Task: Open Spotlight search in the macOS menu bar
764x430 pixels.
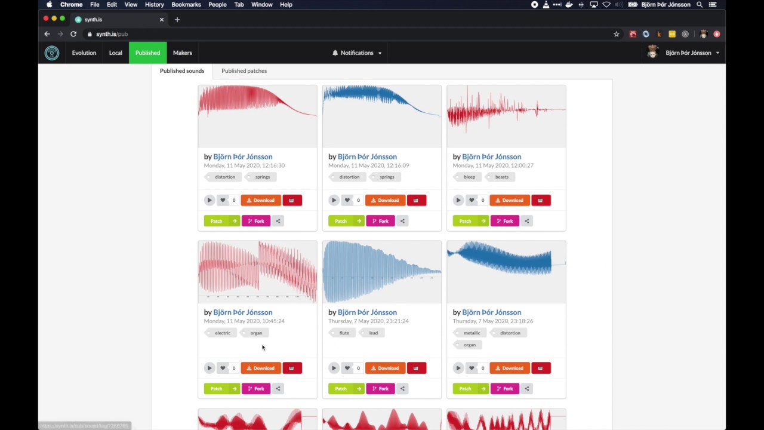Action: [700, 5]
